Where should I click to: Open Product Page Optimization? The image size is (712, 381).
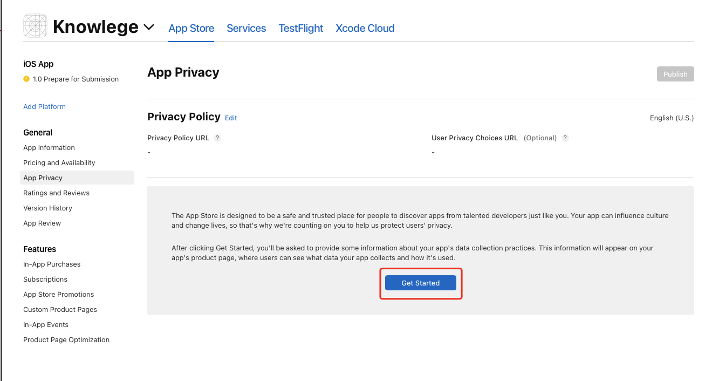[66, 339]
